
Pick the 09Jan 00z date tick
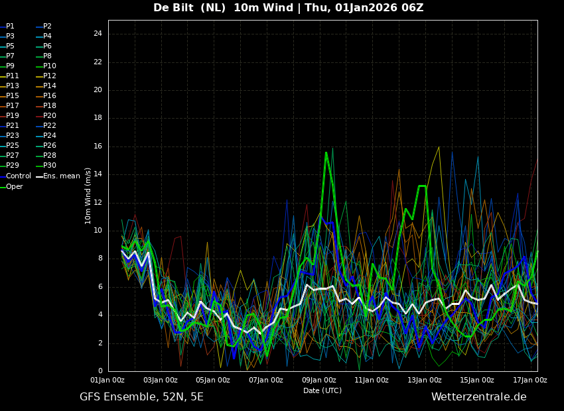click(x=319, y=380)
